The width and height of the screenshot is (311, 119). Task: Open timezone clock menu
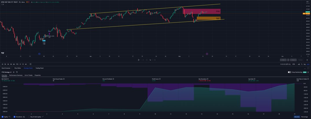point(286,64)
